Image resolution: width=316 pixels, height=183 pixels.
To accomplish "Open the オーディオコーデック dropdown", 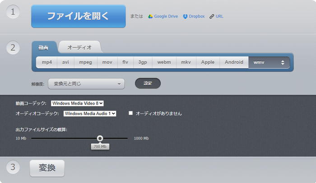I will click(90, 114).
